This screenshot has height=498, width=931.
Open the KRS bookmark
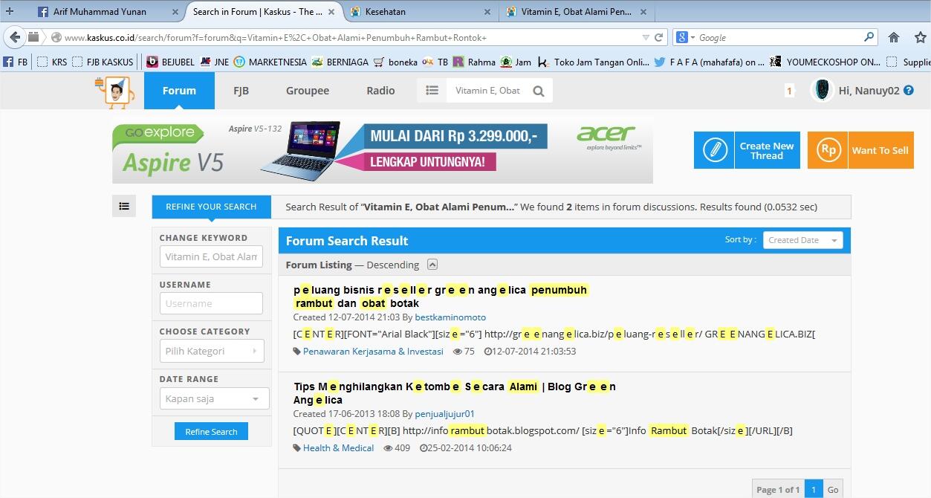(x=53, y=62)
